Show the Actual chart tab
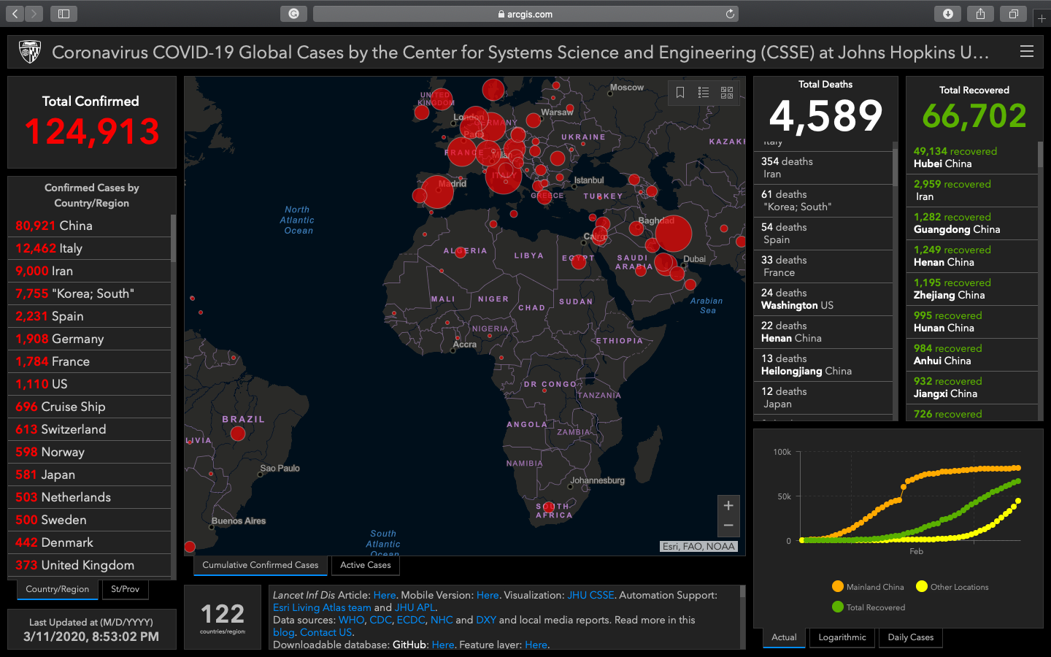 784,637
